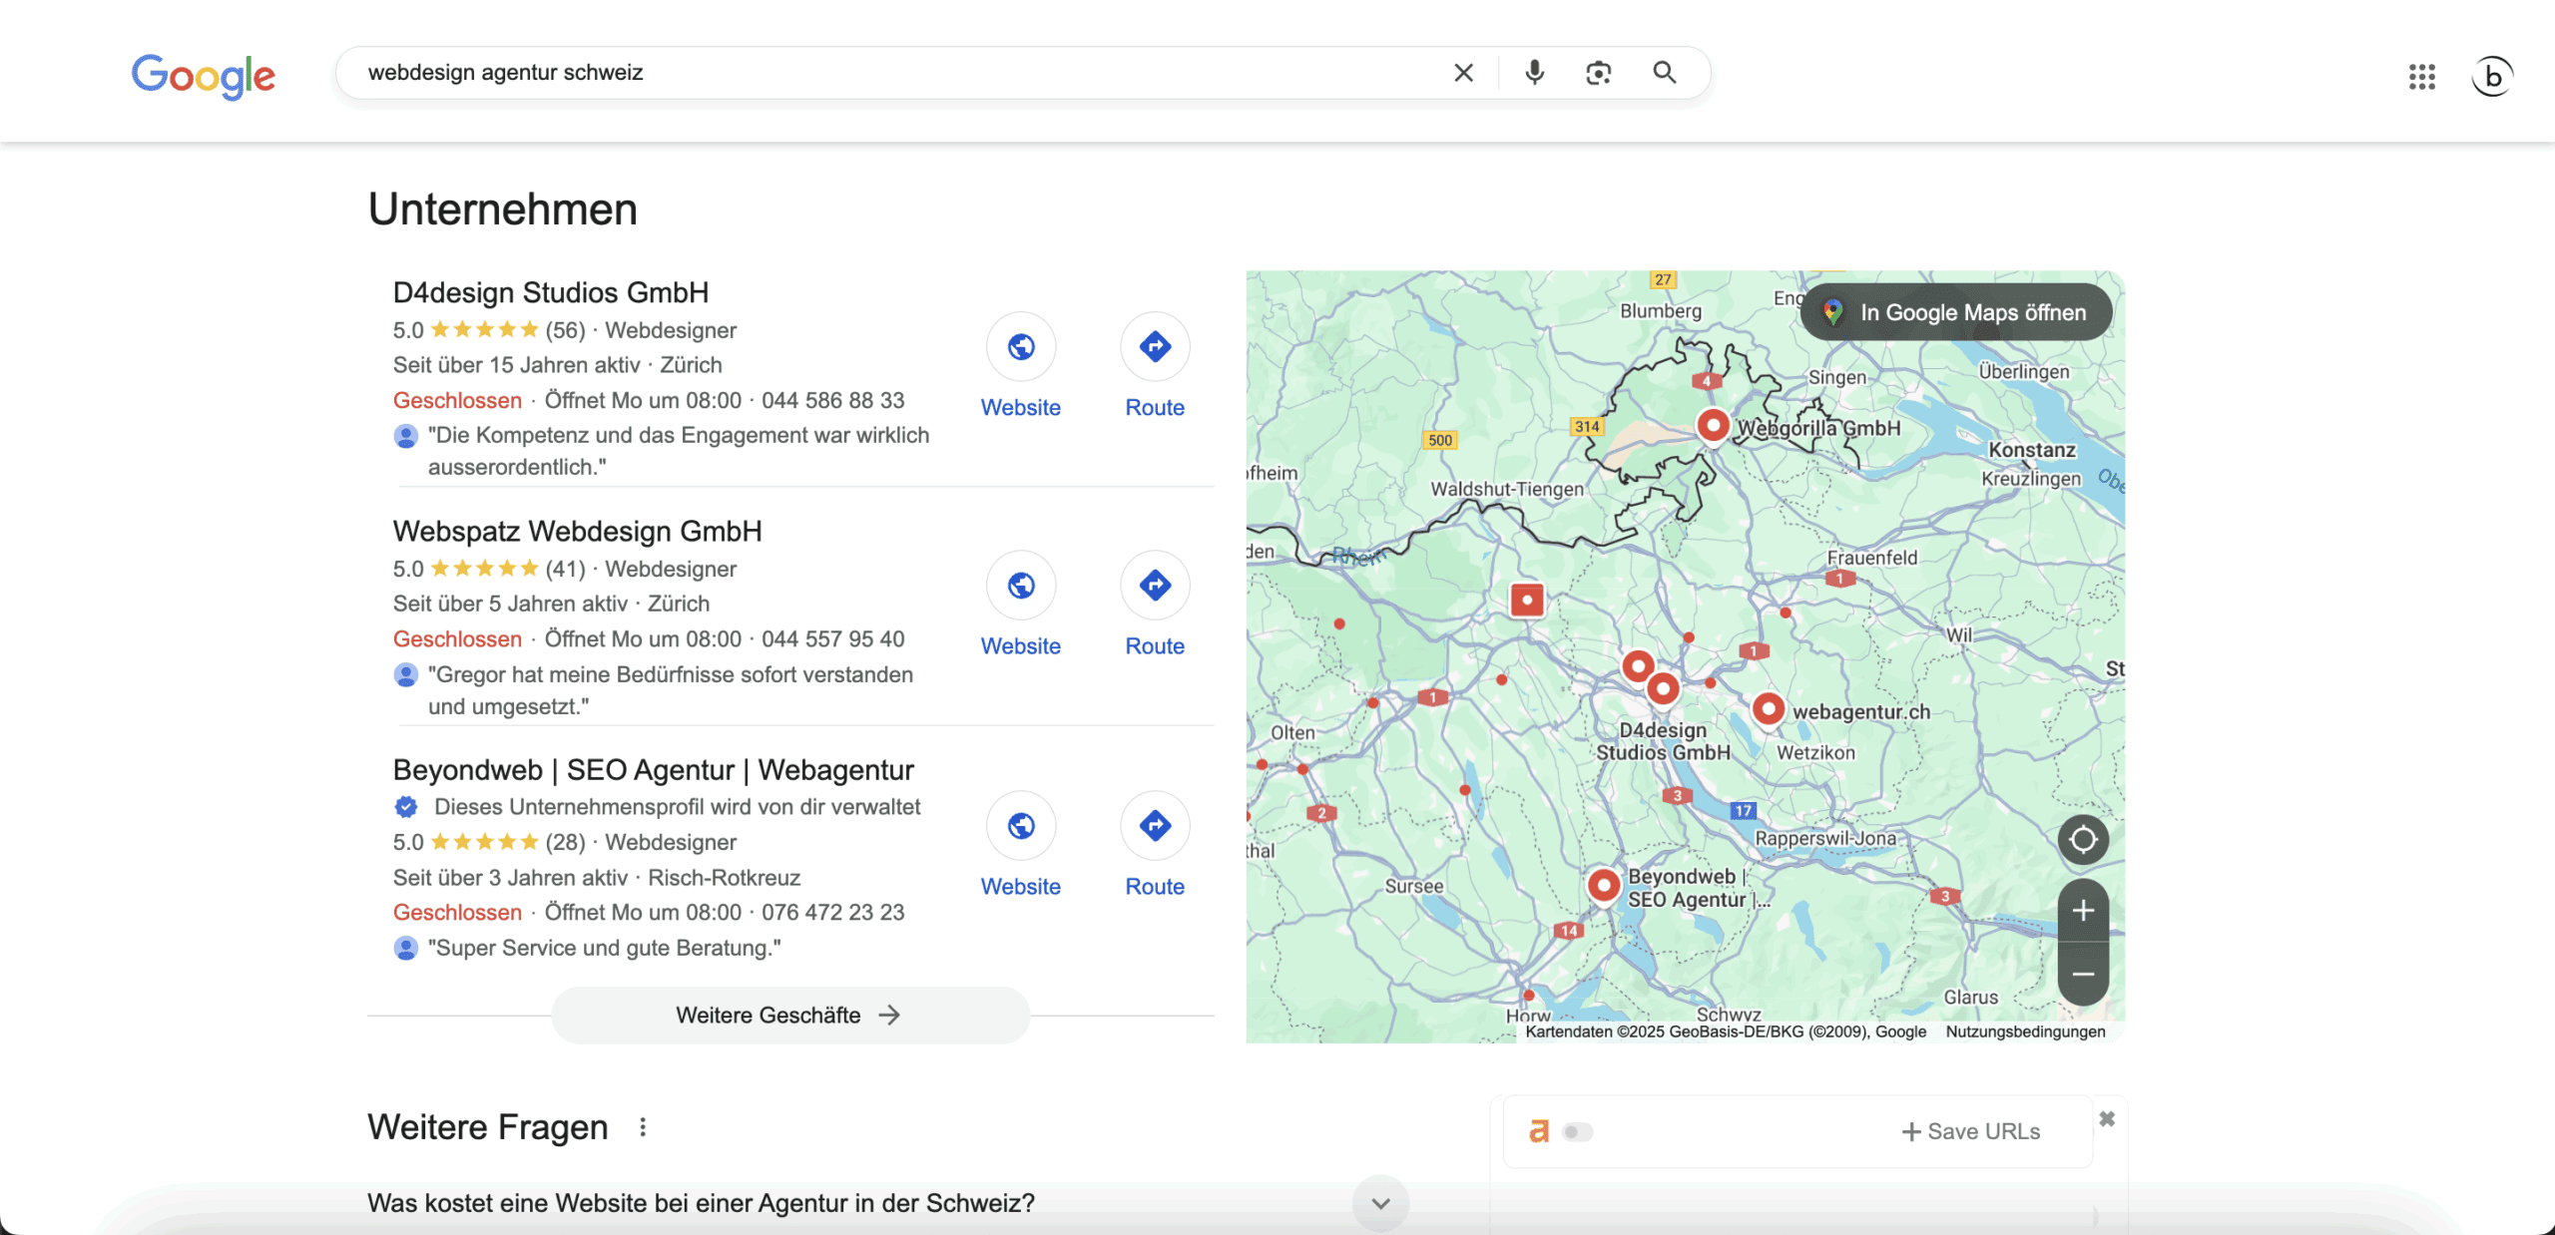The height and width of the screenshot is (1235, 2555).
Task: Click 'Super Service und gute Beratung.' review
Action: (605, 948)
